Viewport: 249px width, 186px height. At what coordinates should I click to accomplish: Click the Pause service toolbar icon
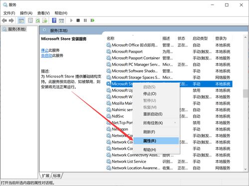click(x=85, y=20)
